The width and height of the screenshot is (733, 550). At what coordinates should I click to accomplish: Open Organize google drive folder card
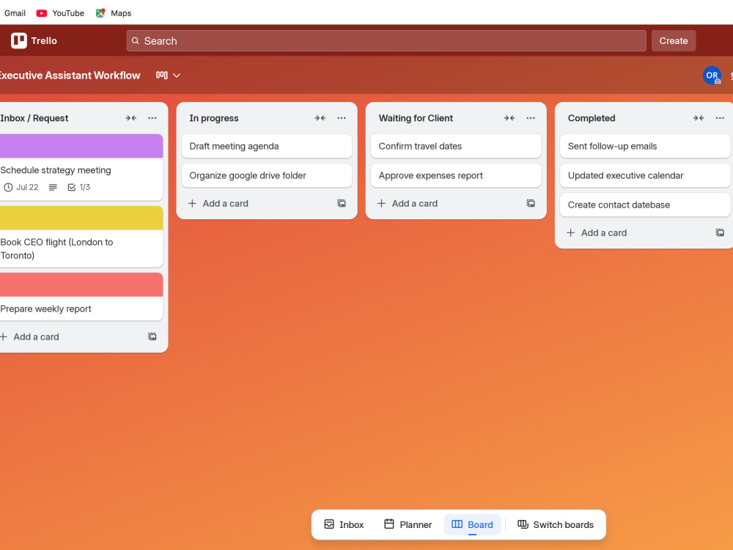coord(267,175)
